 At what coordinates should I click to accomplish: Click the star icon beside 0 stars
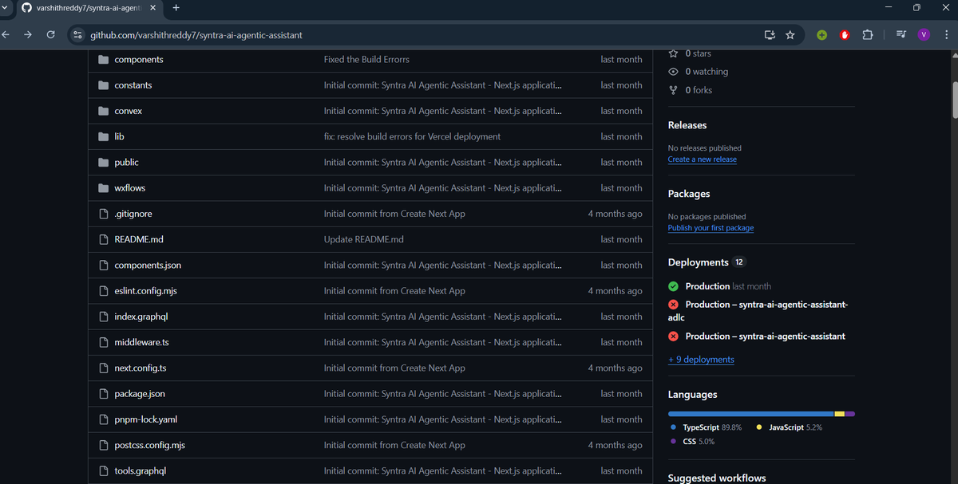tap(673, 53)
